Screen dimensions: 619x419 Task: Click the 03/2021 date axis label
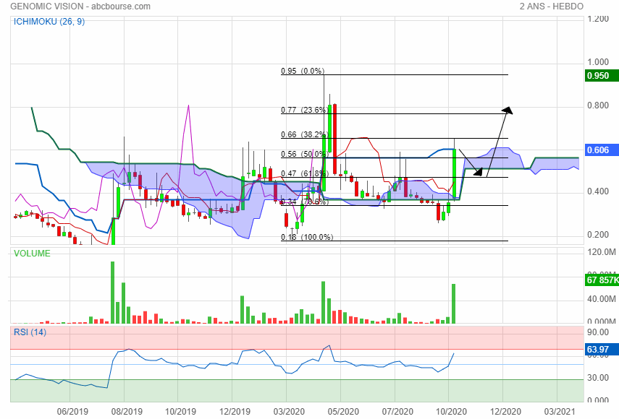coord(560,412)
